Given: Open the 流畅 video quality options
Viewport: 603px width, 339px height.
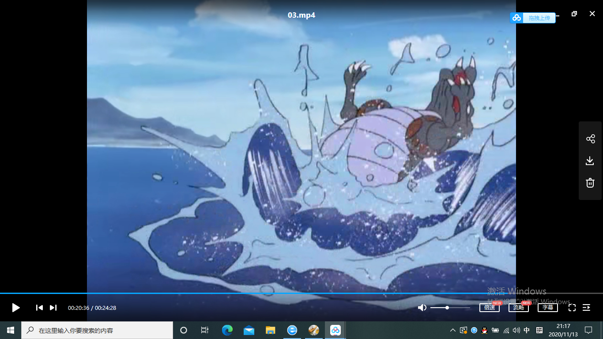Looking at the screenshot, I should click(519, 308).
